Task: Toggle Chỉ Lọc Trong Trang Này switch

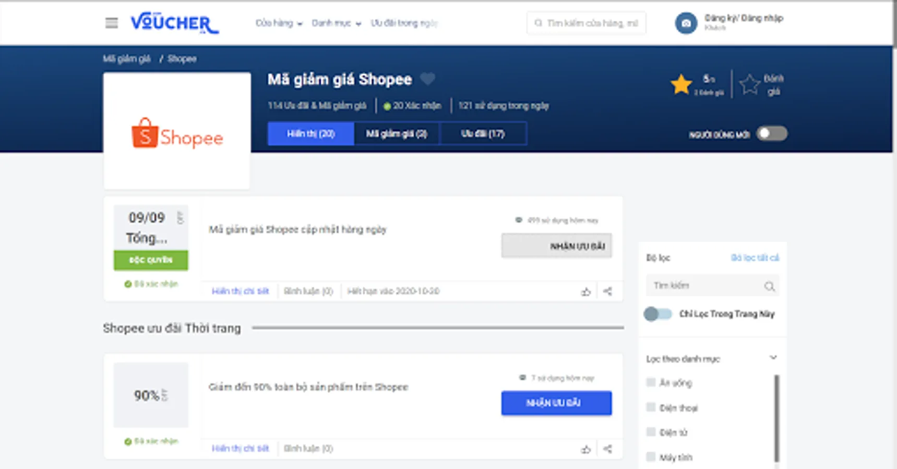Action: pos(657,314)
